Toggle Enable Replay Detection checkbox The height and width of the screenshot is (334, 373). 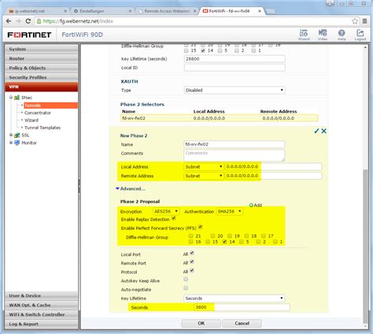click(174, 218)
